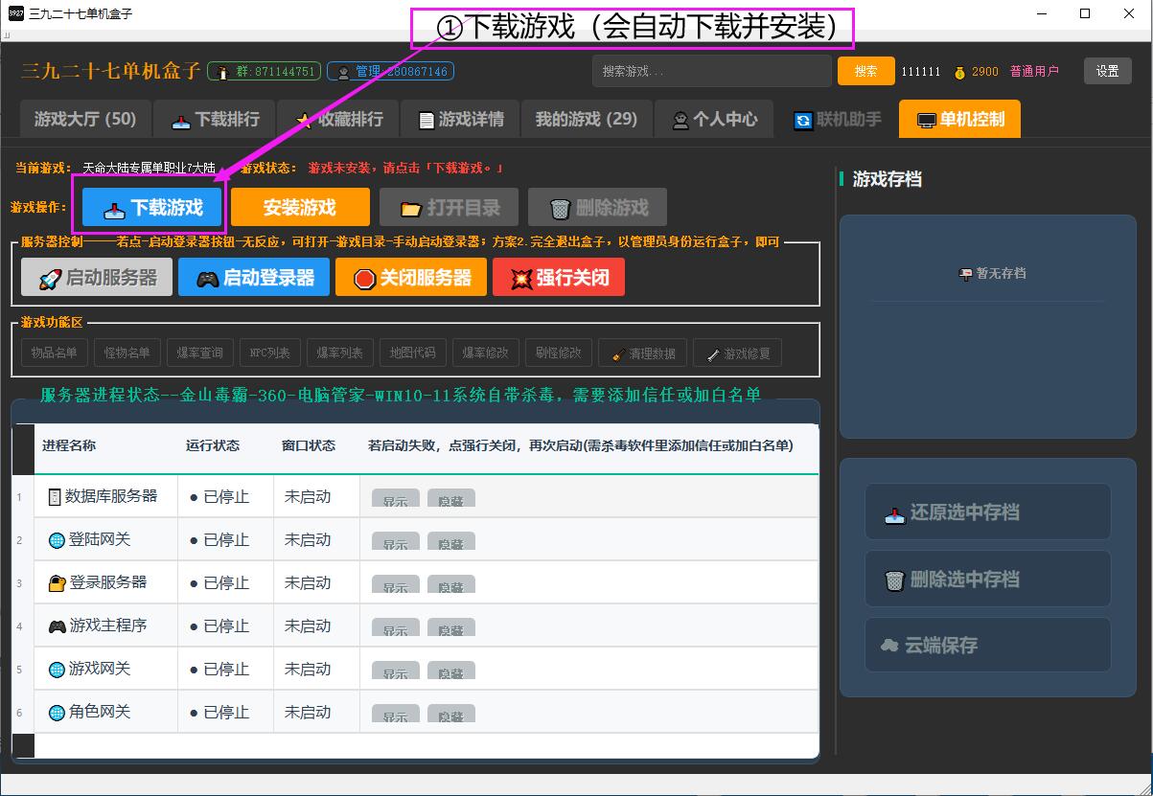
Task: Click the orange 搜索 search button
Action: [x=865, y=72]
